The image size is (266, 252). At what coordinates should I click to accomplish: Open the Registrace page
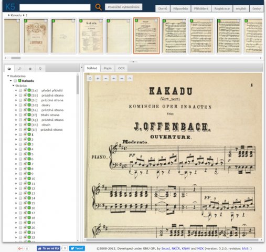222,8
